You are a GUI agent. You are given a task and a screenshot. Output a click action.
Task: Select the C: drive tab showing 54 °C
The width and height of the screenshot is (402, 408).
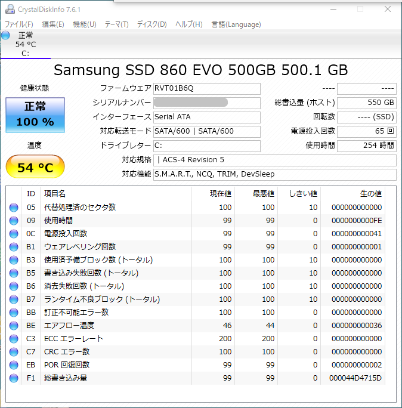(26, 44)
